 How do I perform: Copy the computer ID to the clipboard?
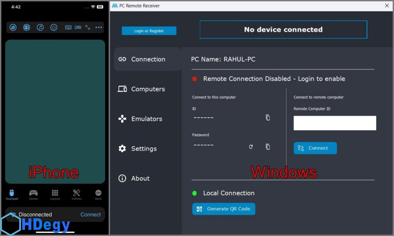(x=268, y=118)
